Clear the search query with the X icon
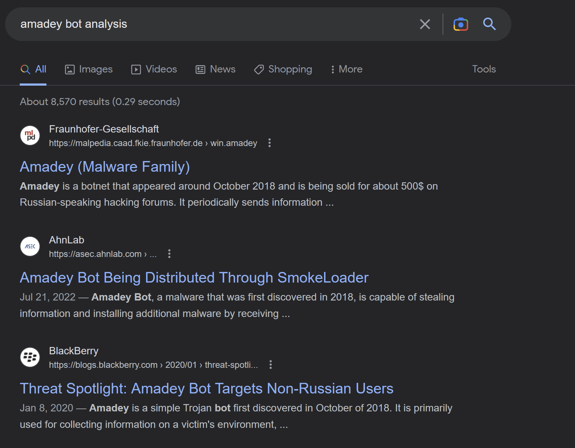575x448 pixels. pos(425,24)
